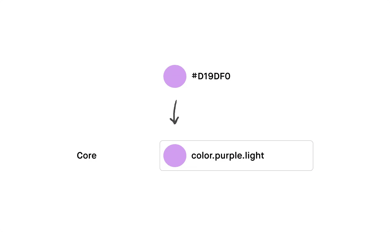The height and width of the screenshot is (232, 390).
Task: Click empty space inside the token box
Action: [x=289, y=155]
